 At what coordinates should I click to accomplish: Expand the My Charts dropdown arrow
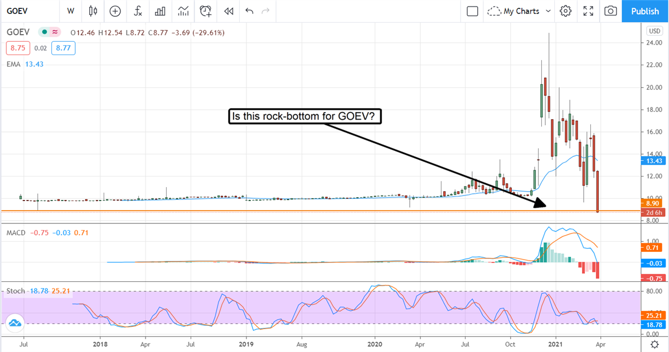(x=548, y=11)
